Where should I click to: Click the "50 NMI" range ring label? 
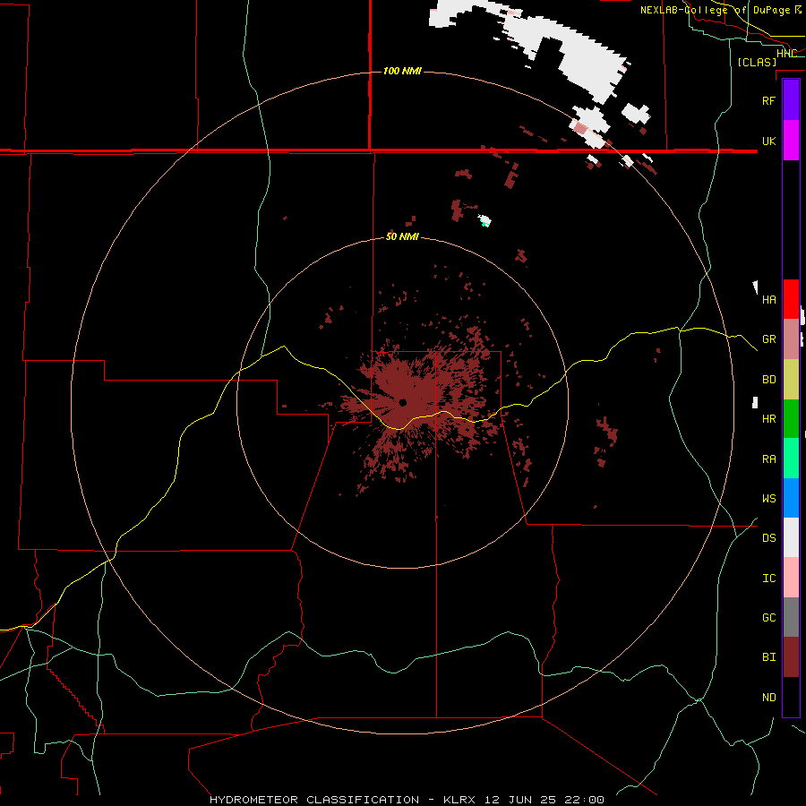pos(402,236)
